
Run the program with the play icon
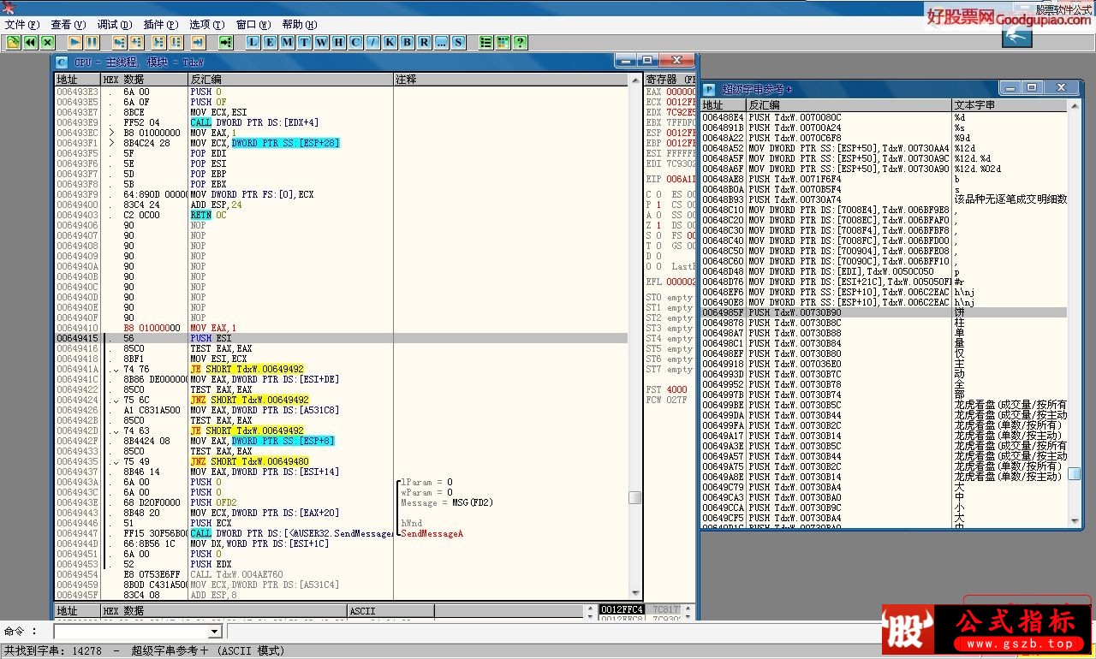[x=74, y=42]
